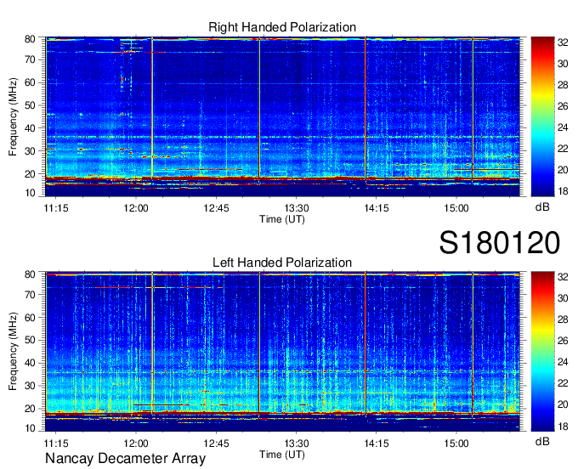Click the 13:30 time tick under the top plot

(296, 208)
